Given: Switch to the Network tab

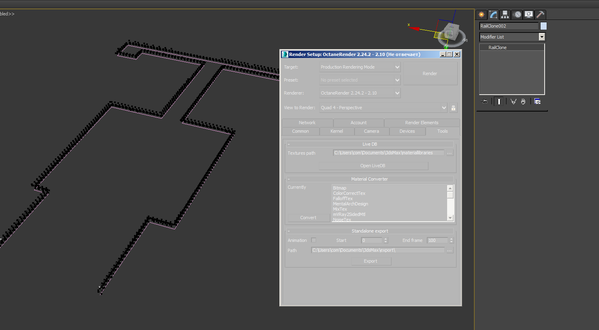Looking at the screenshot, I should click(x=307, y=123).
